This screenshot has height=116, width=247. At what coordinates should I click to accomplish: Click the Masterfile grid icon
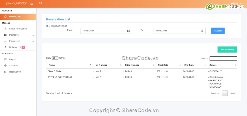5,35
